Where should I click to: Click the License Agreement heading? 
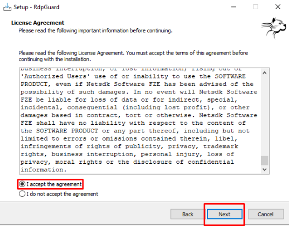(x=38, y=23)
